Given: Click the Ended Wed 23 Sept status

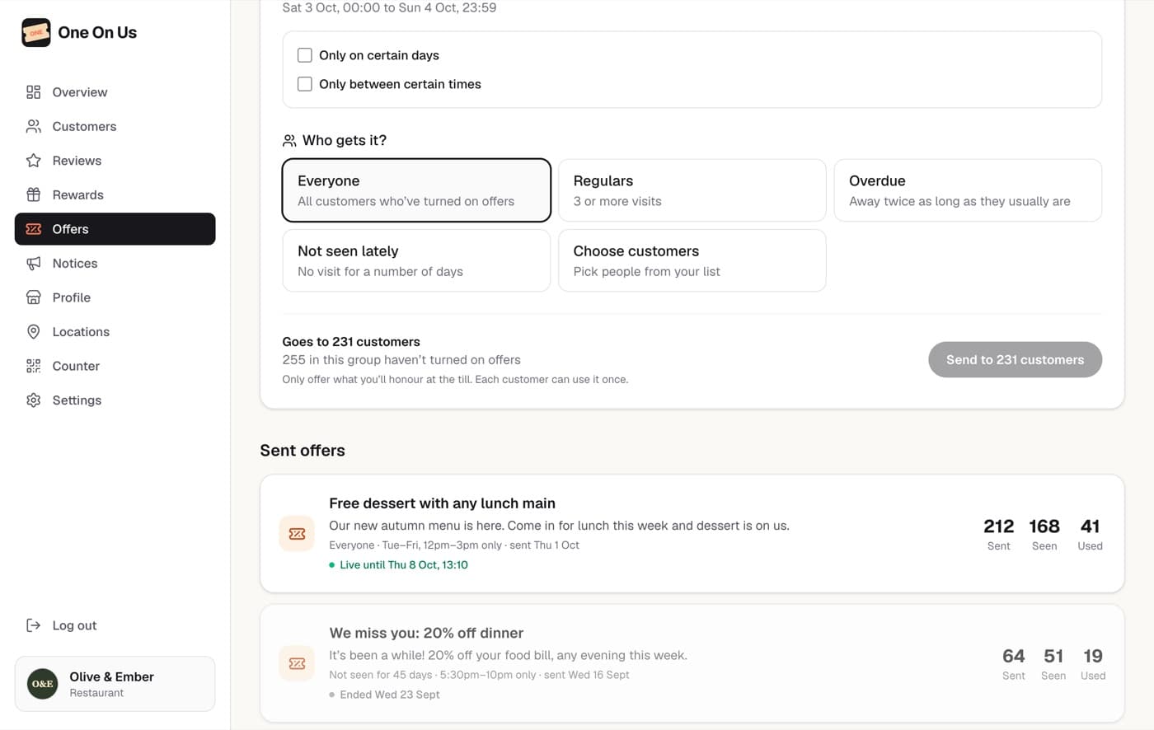Looking at the screenshot, I should click(x=385, y=695).
